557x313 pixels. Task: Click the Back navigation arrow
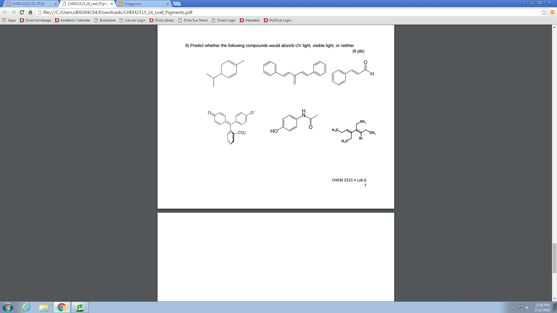click(5, 12)
